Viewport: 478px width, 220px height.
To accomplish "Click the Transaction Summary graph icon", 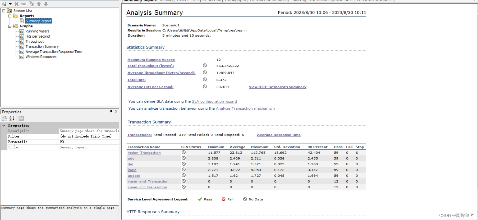I will click(x=22, y=47).
